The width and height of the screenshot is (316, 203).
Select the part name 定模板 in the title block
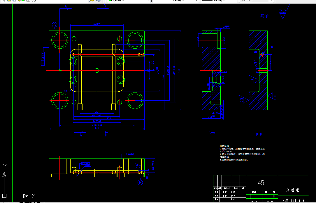[293, 190]
